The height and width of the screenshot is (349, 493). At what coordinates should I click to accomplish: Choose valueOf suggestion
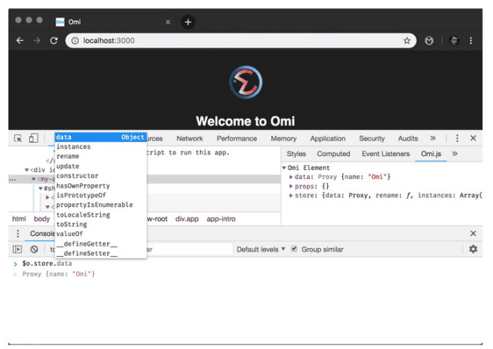coord(101,234)
